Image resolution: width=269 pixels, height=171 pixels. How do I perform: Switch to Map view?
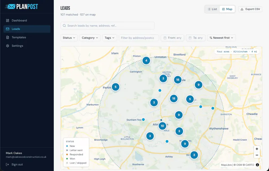point(227,9)
